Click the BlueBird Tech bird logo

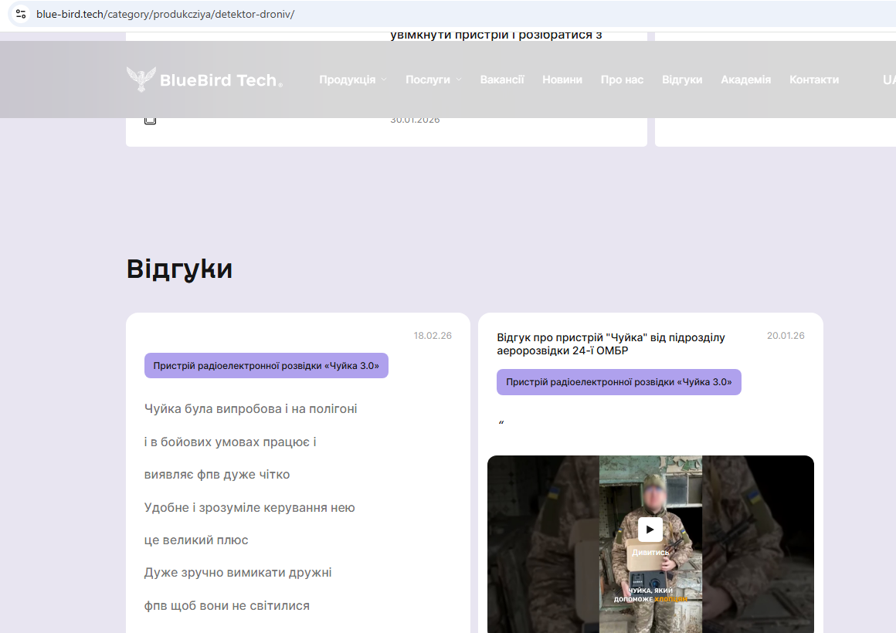[141, 80]
